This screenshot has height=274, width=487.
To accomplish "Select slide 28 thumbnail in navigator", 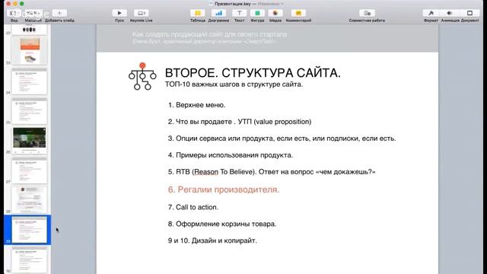I will [x=30, y=199].
